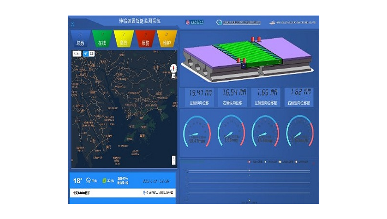Image resolution: width=387 pixels, height=219 pixels.
Task: Click the 16.54 mm displacement reading
Action: (x=234, y=92)
